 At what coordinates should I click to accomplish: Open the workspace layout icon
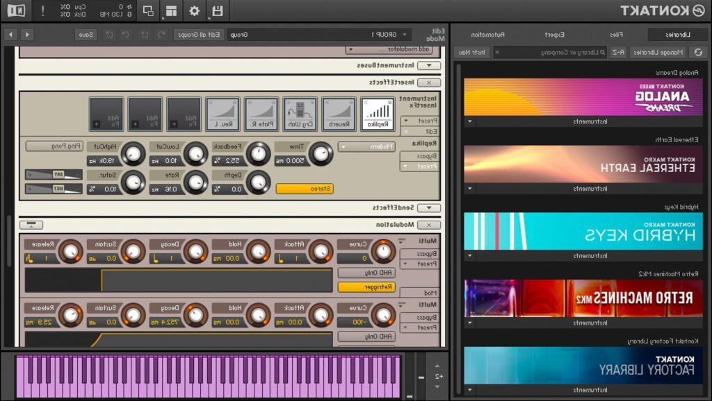click(x=171, y=10)
